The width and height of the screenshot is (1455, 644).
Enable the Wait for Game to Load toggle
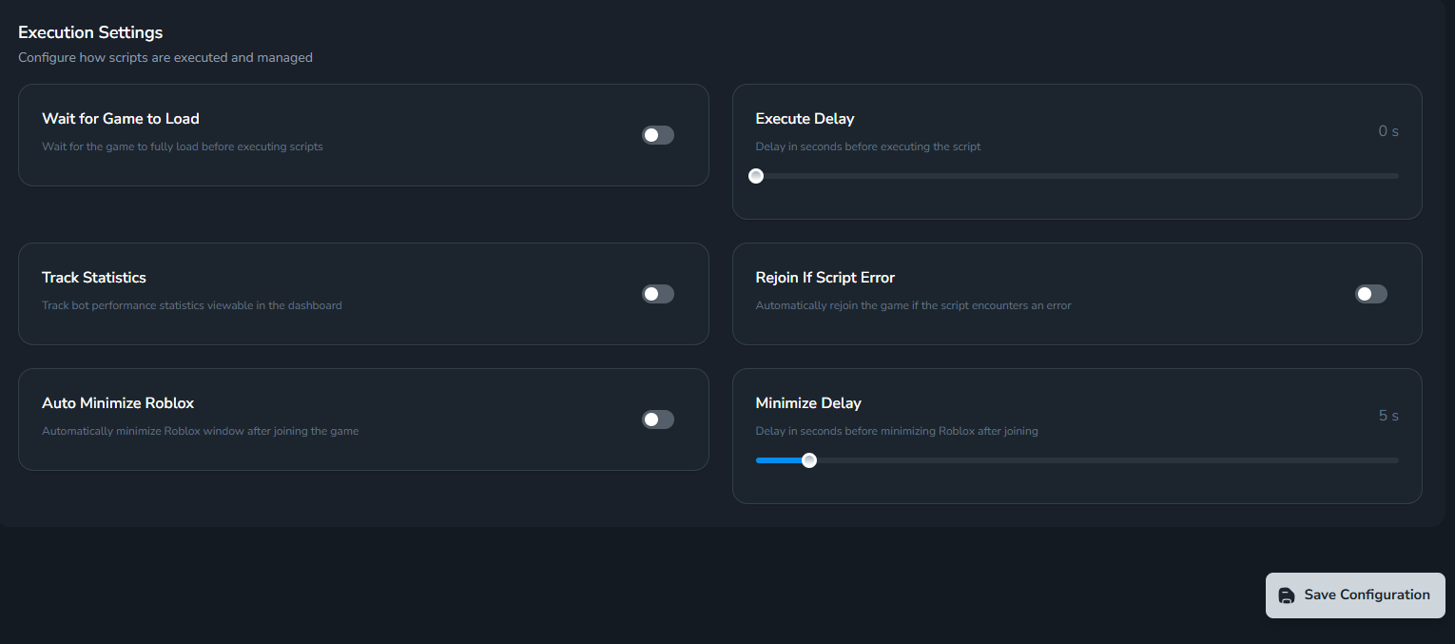(657, 135)
